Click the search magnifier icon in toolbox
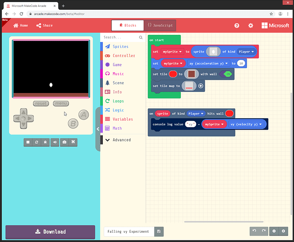 [x=141, y=37]
